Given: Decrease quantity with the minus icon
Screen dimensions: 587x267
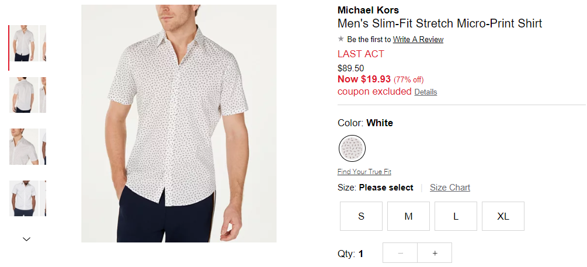Looking at the screenshot, I should [400, 253].
